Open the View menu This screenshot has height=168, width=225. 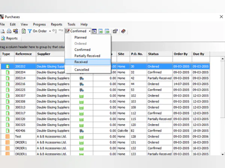tap(24, 24)
